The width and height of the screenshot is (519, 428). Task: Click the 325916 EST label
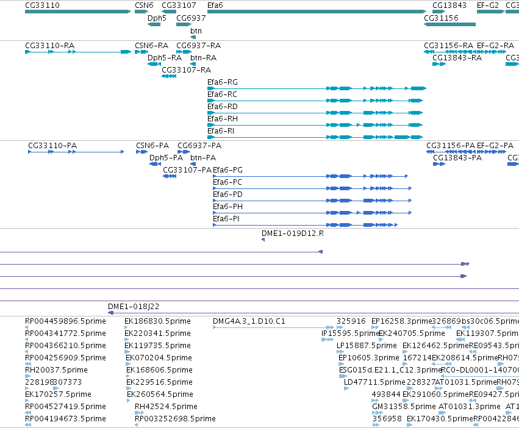click(x=351, y=321)
